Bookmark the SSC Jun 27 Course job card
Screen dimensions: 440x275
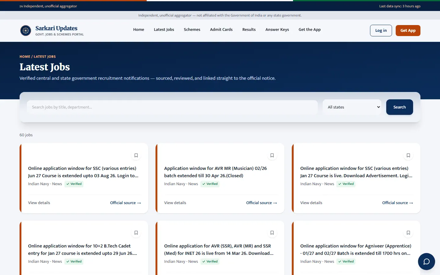pyautogui.click(x=136, y=155)
